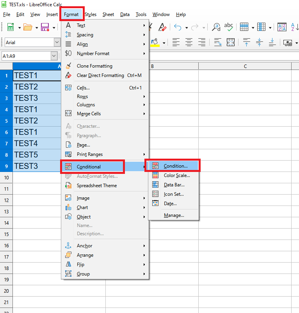Viewport: 299px width, 313px height.
Task: Click the Open folder toolbar icon
Action: click(27, 27)
